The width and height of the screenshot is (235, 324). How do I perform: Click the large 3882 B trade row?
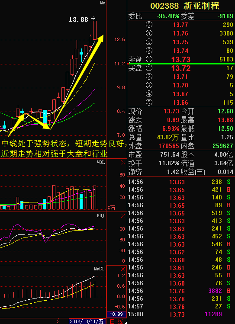tap(181, 291)
